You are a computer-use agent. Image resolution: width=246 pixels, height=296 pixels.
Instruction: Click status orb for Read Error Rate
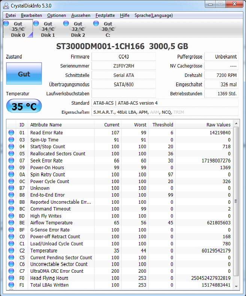(11, 132)
